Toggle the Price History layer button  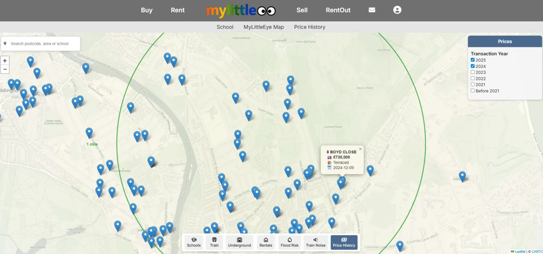[344, 242]
